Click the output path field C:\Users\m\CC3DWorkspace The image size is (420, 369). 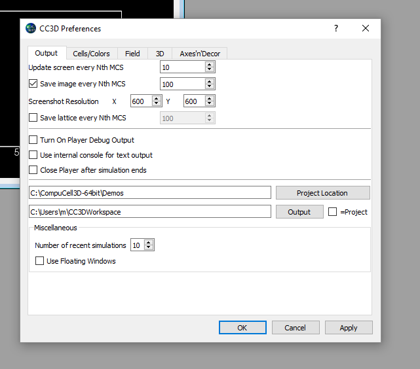coord(150,211)
